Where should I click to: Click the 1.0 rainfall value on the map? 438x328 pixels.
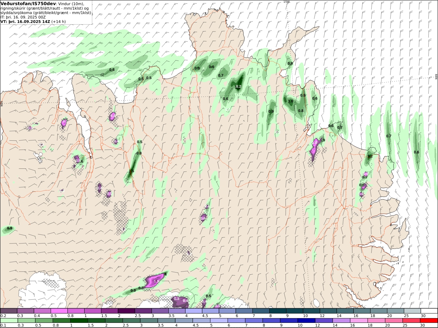[x=291, y=101]
